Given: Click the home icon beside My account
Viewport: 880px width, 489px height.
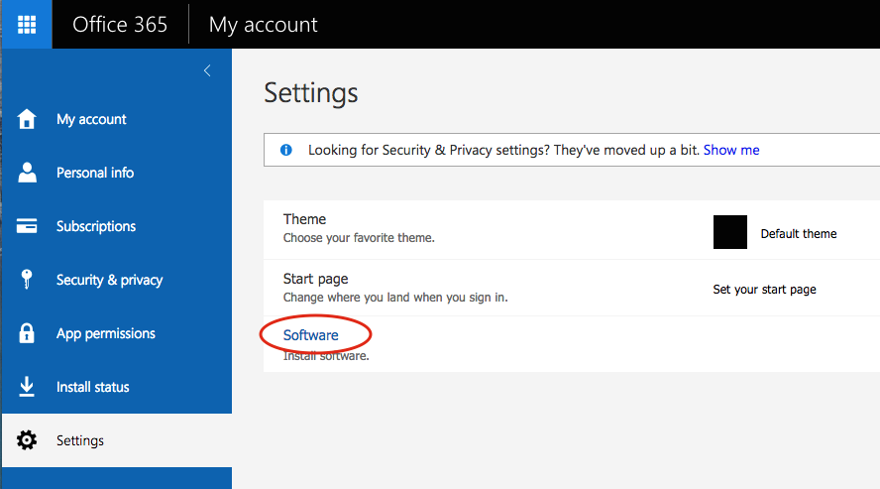Looking at the screenshot, I should [x=27, y=119].
